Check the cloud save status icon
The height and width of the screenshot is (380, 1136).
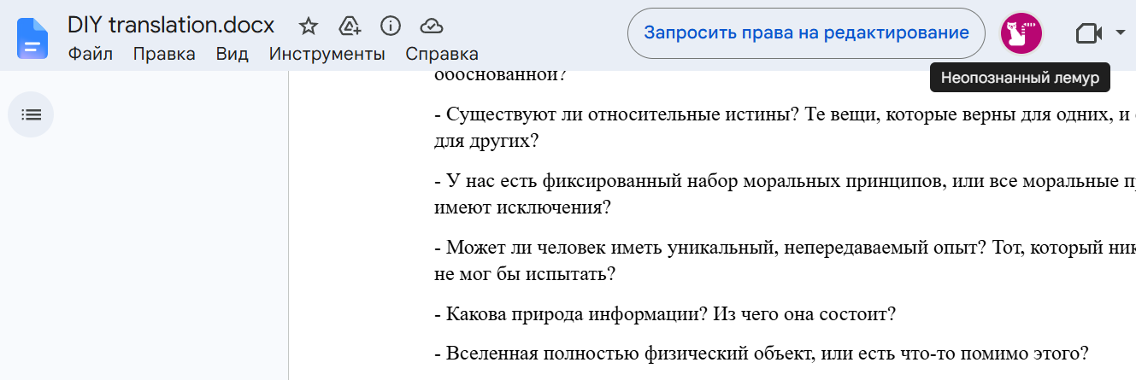[x=432, y=26]
